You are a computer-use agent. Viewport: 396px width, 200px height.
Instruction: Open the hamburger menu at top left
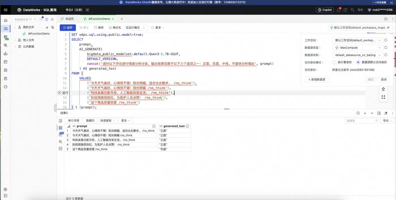tap(6, 10)
